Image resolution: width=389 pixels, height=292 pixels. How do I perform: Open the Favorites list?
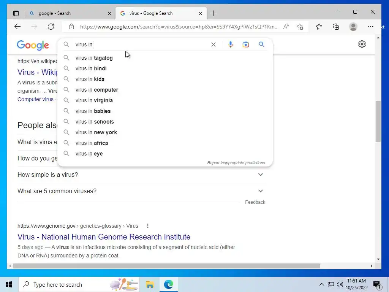319,27
